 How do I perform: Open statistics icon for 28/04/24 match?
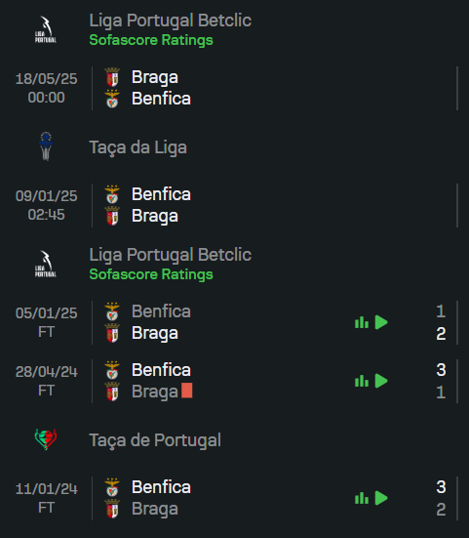[362, 381]
